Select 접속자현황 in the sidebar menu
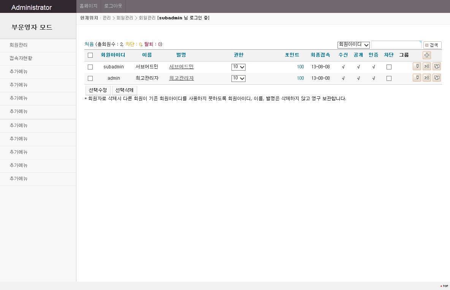This screenshot has width=450, height=290. pos(21,58)
